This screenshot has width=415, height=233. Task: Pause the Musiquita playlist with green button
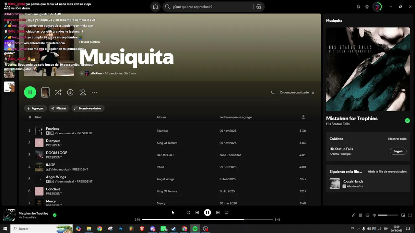[30, 92]
